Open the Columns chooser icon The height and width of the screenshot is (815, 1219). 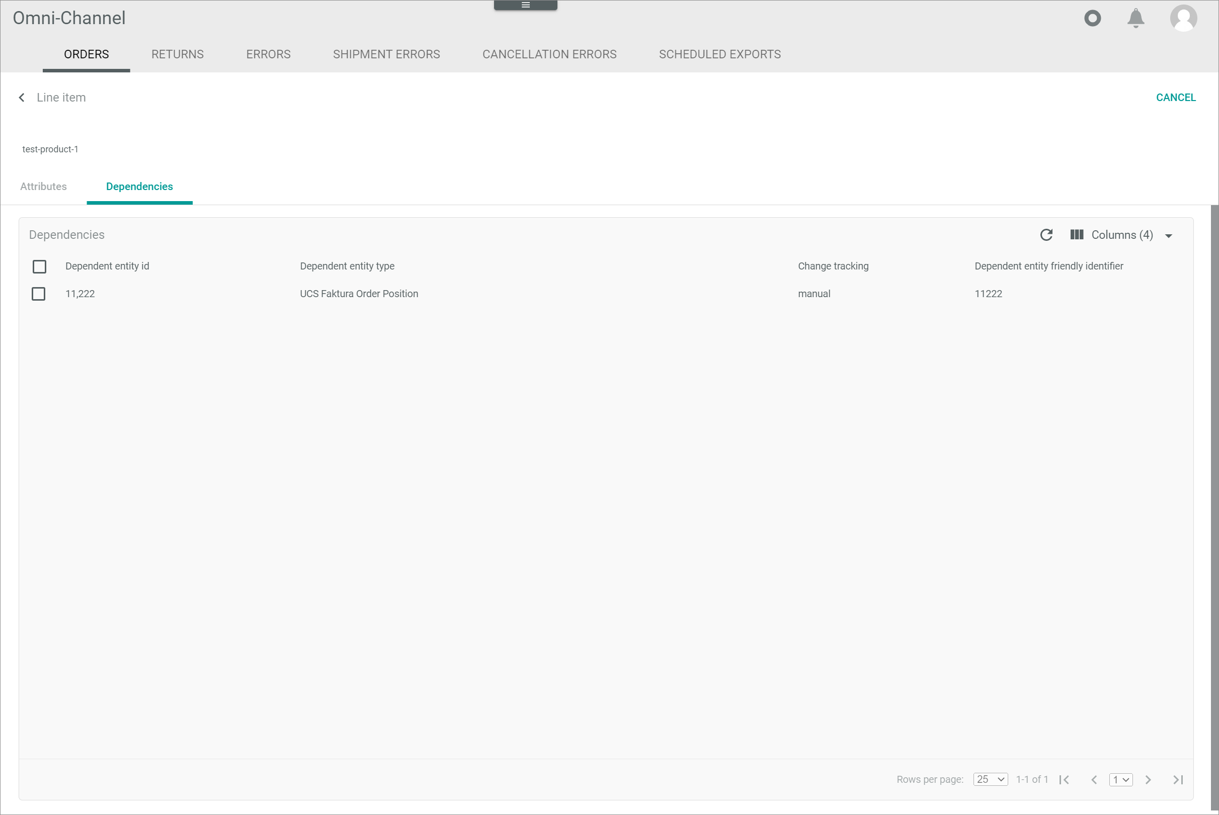(1077, 235)
